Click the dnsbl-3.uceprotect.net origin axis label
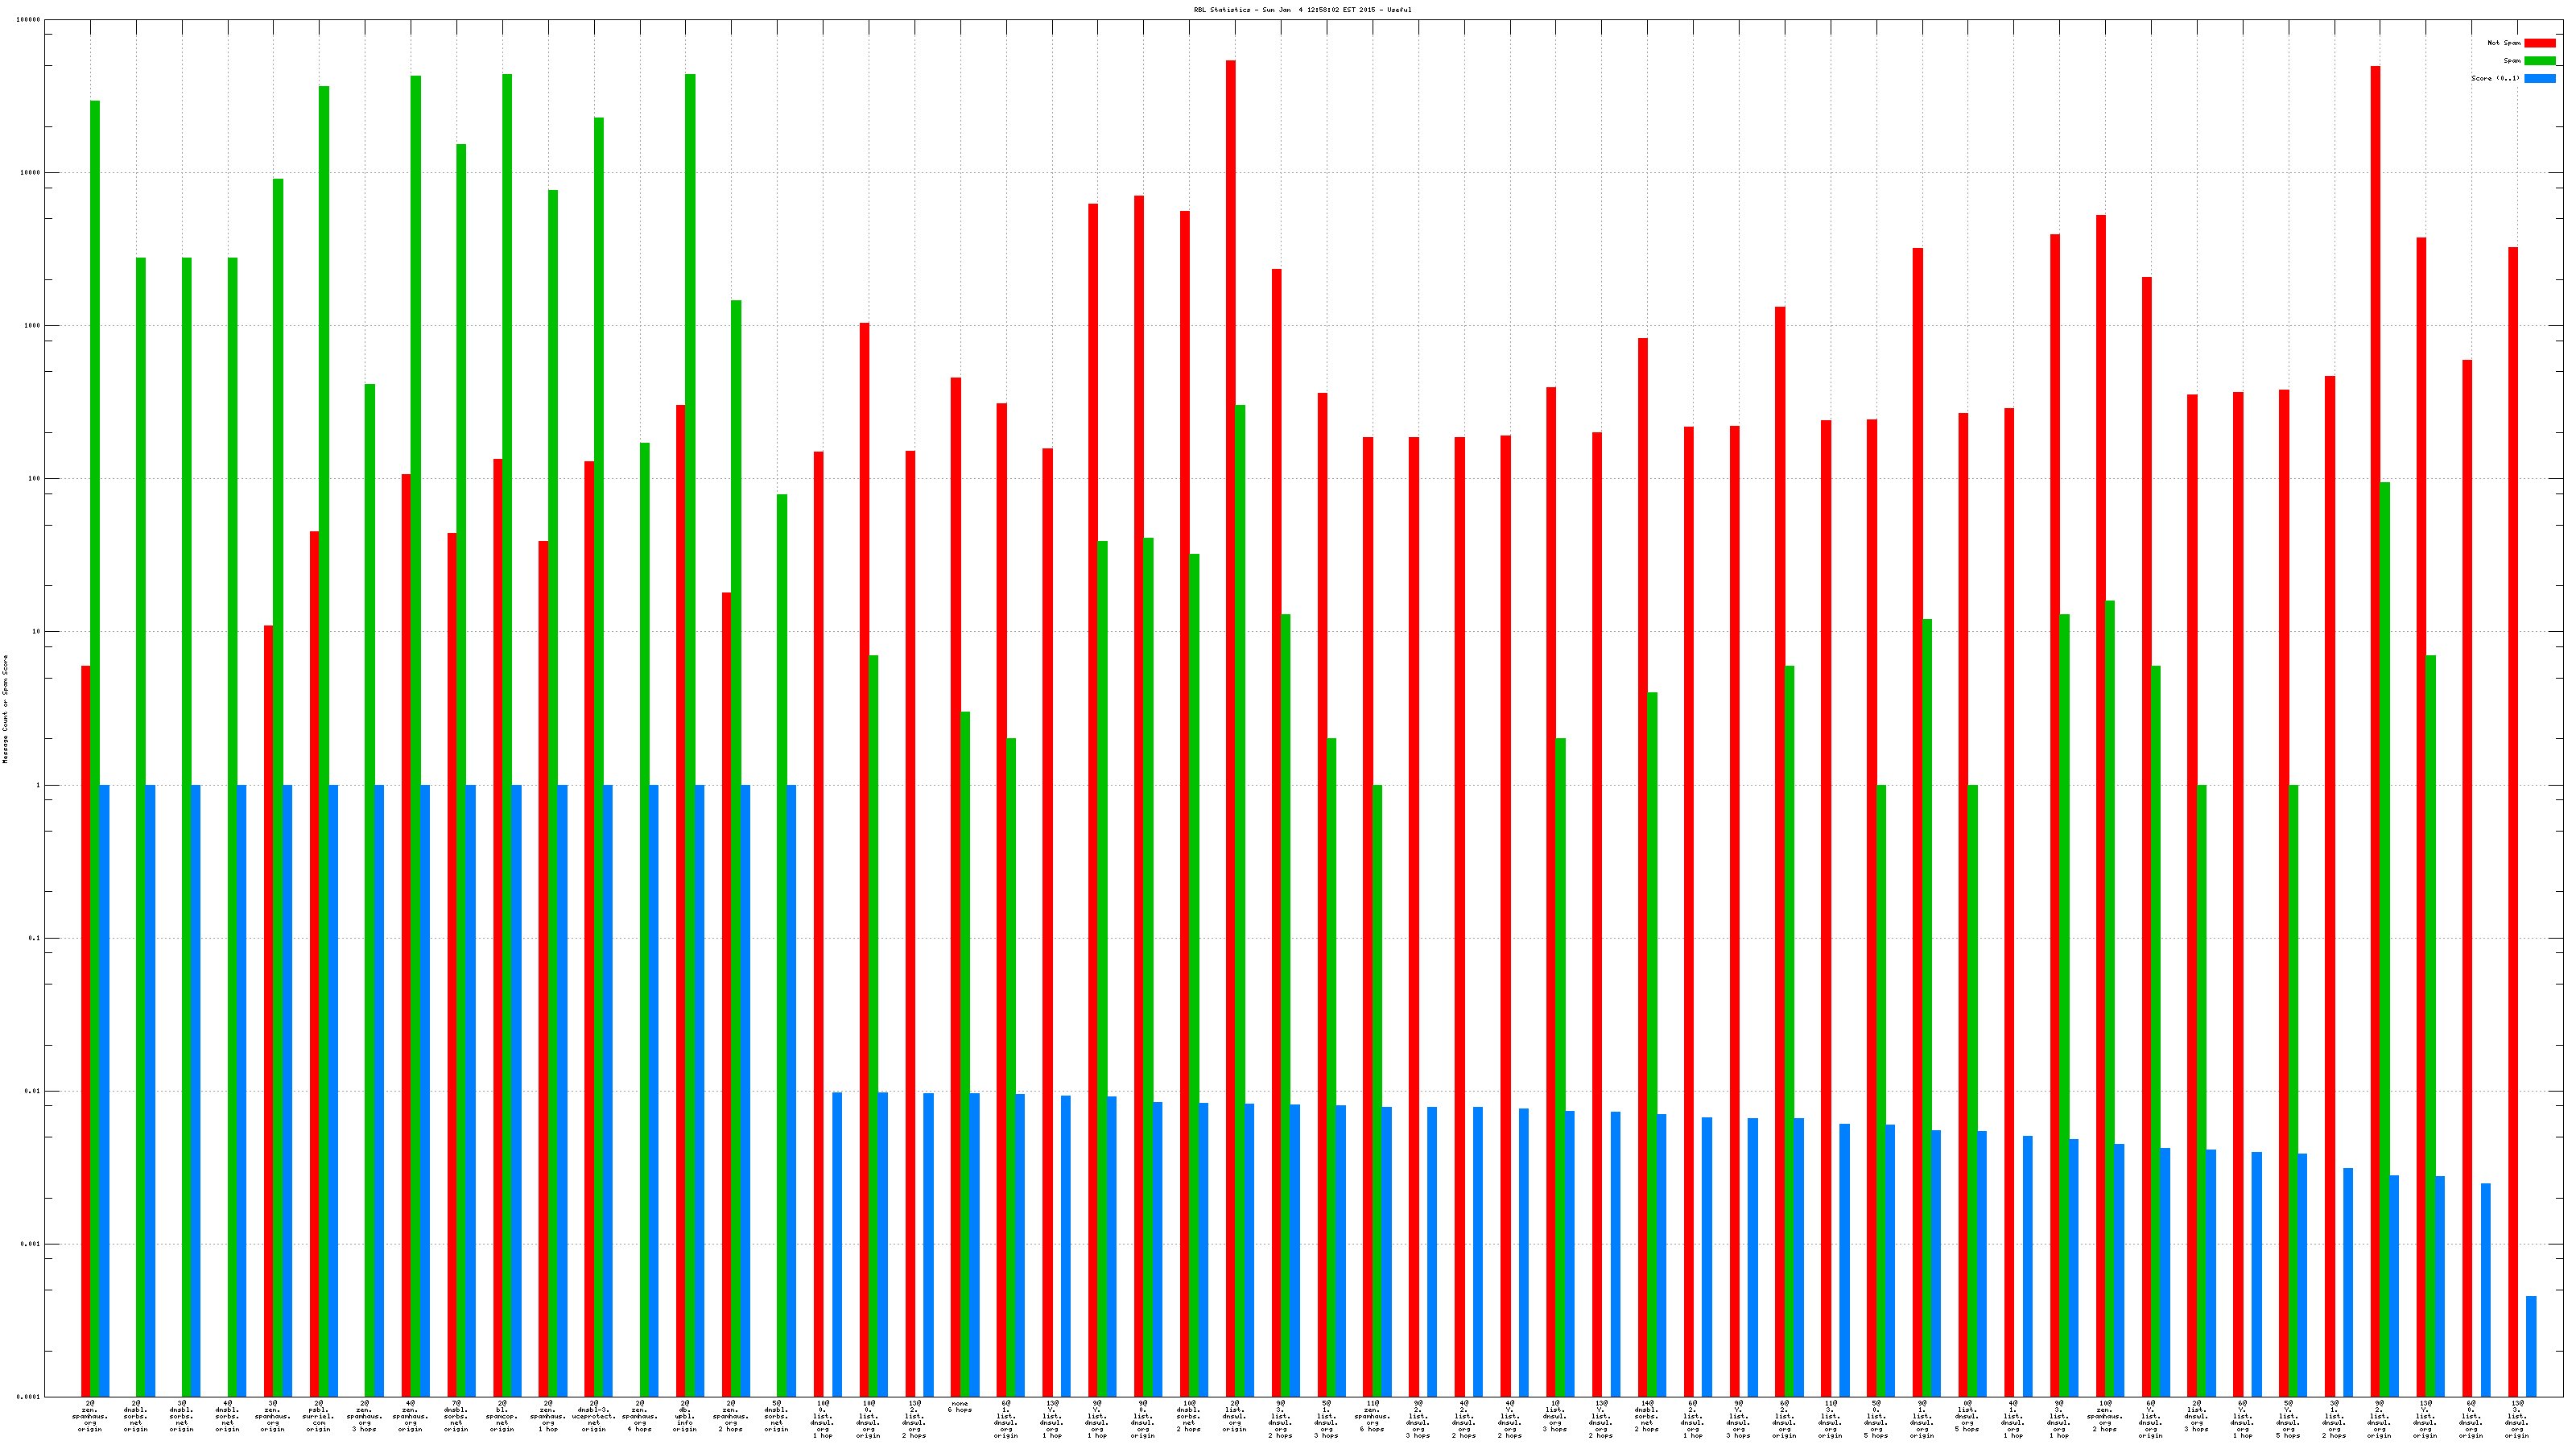Image resolution: width=2576 pixels, height=1449 pixels. coord(594,1417)
